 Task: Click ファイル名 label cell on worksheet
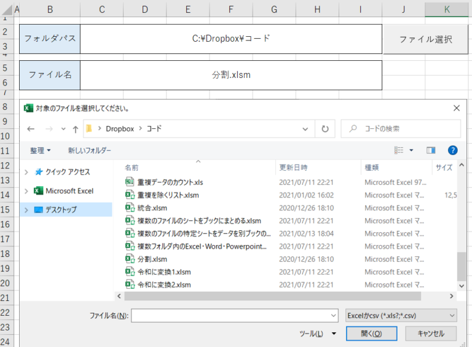point(50,75)
